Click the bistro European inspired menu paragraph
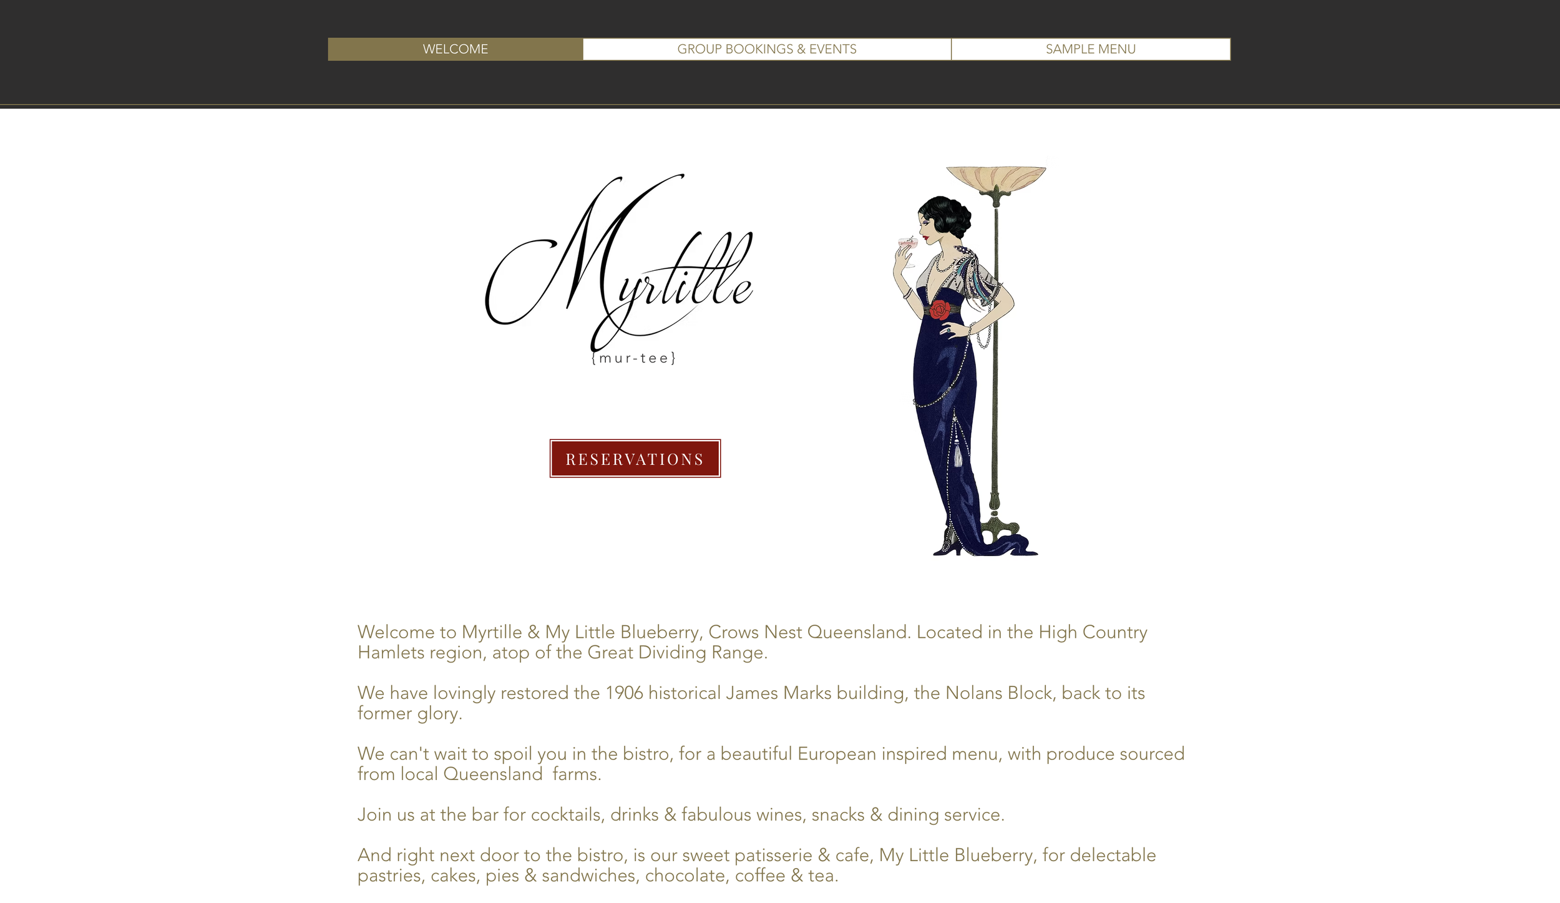 (x=771, y=763)
